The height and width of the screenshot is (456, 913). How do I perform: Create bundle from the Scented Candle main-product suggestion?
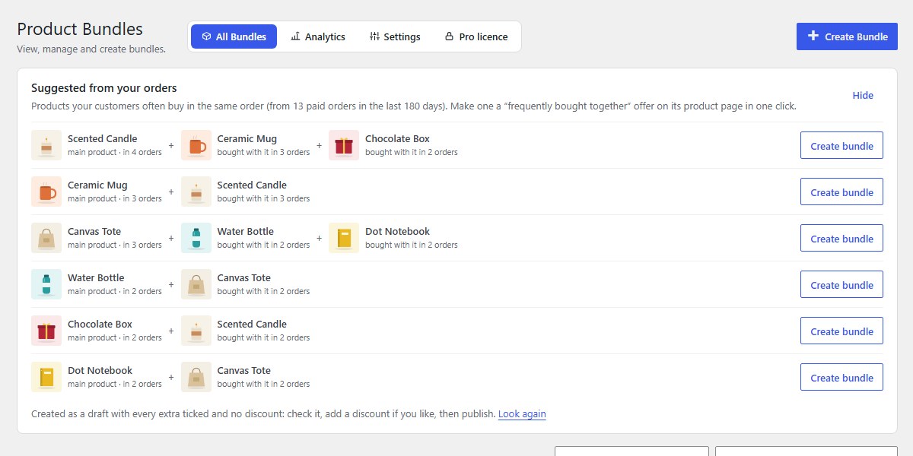[841, 145]
